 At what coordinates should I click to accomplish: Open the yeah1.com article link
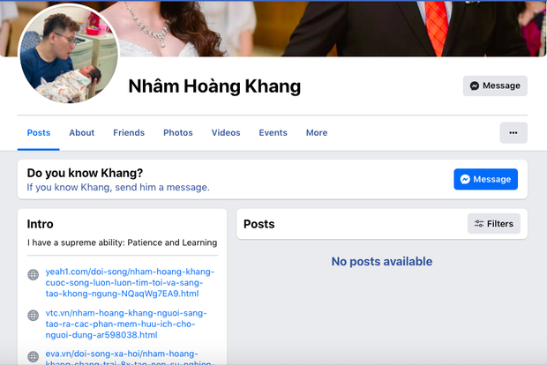point(124,282)
